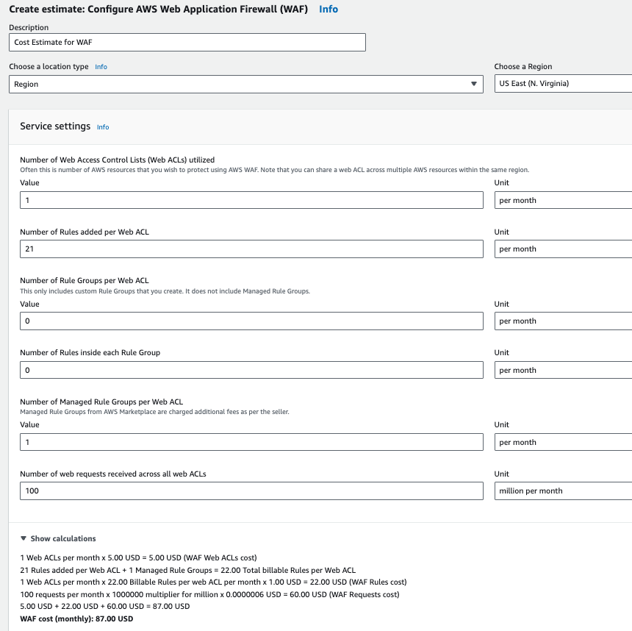Select the WAF Requests cost calculation line
The width and height of the screenshot is (632, 631).
209,594
